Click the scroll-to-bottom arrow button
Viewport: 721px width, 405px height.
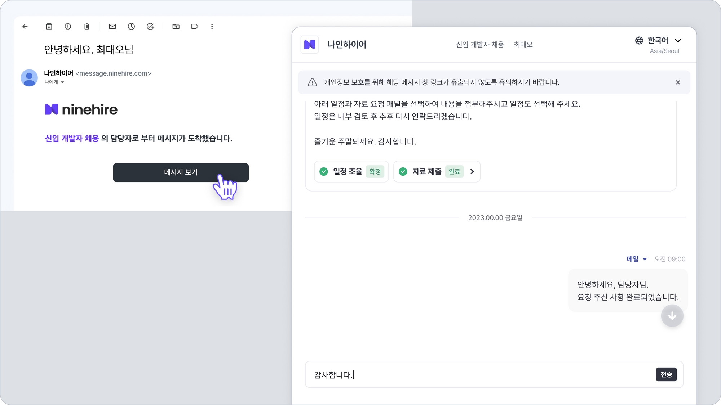[672, 316]
